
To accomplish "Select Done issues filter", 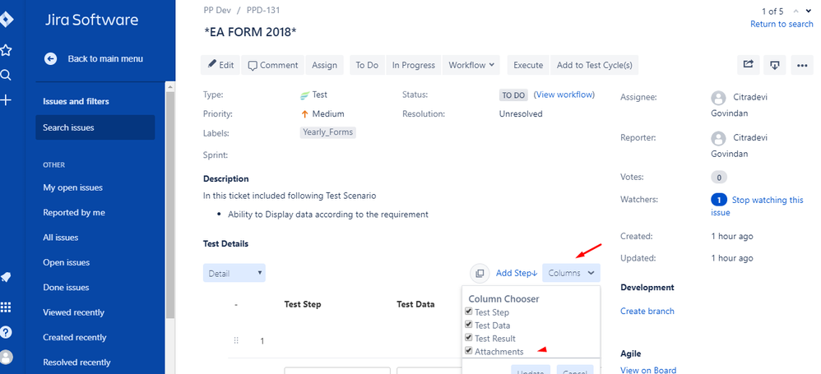I will point(66,287).
